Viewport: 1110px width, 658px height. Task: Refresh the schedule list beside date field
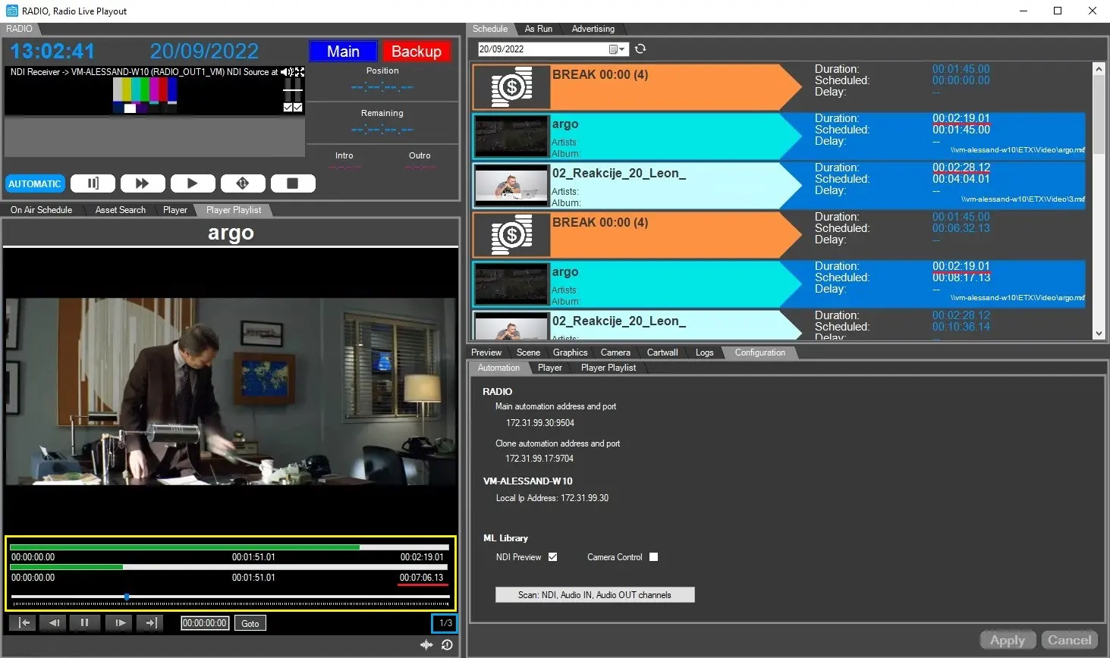(640, 49)
